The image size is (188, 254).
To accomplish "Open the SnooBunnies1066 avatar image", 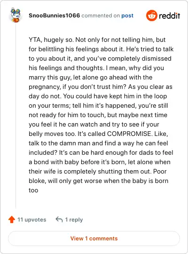I will [x=16, y=15].
